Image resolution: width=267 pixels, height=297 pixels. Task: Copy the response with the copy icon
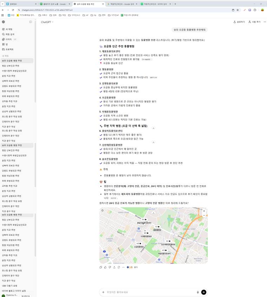coord(101,267)
